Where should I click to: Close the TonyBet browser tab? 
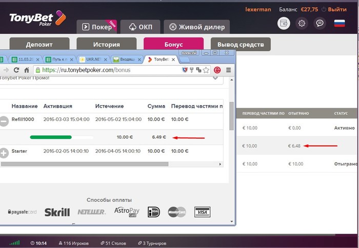pyautogui.click(x=173, y=59)
